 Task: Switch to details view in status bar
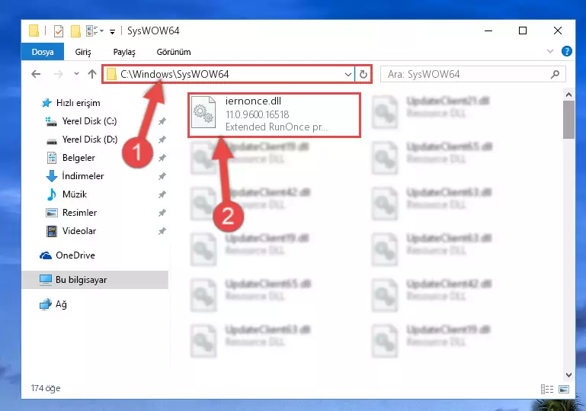click(547, 390)
